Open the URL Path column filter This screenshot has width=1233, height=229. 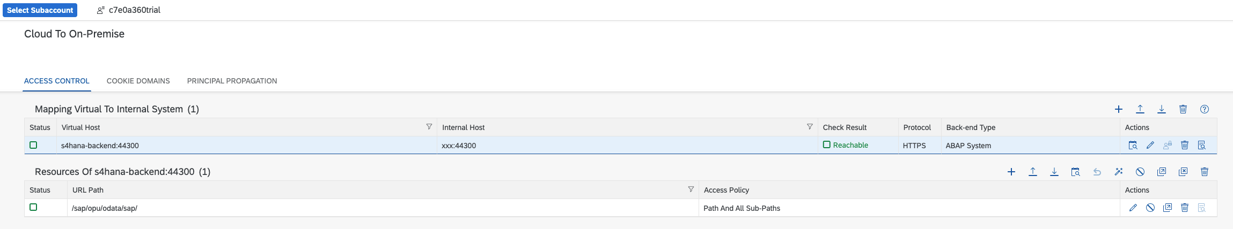pos(691,189)
